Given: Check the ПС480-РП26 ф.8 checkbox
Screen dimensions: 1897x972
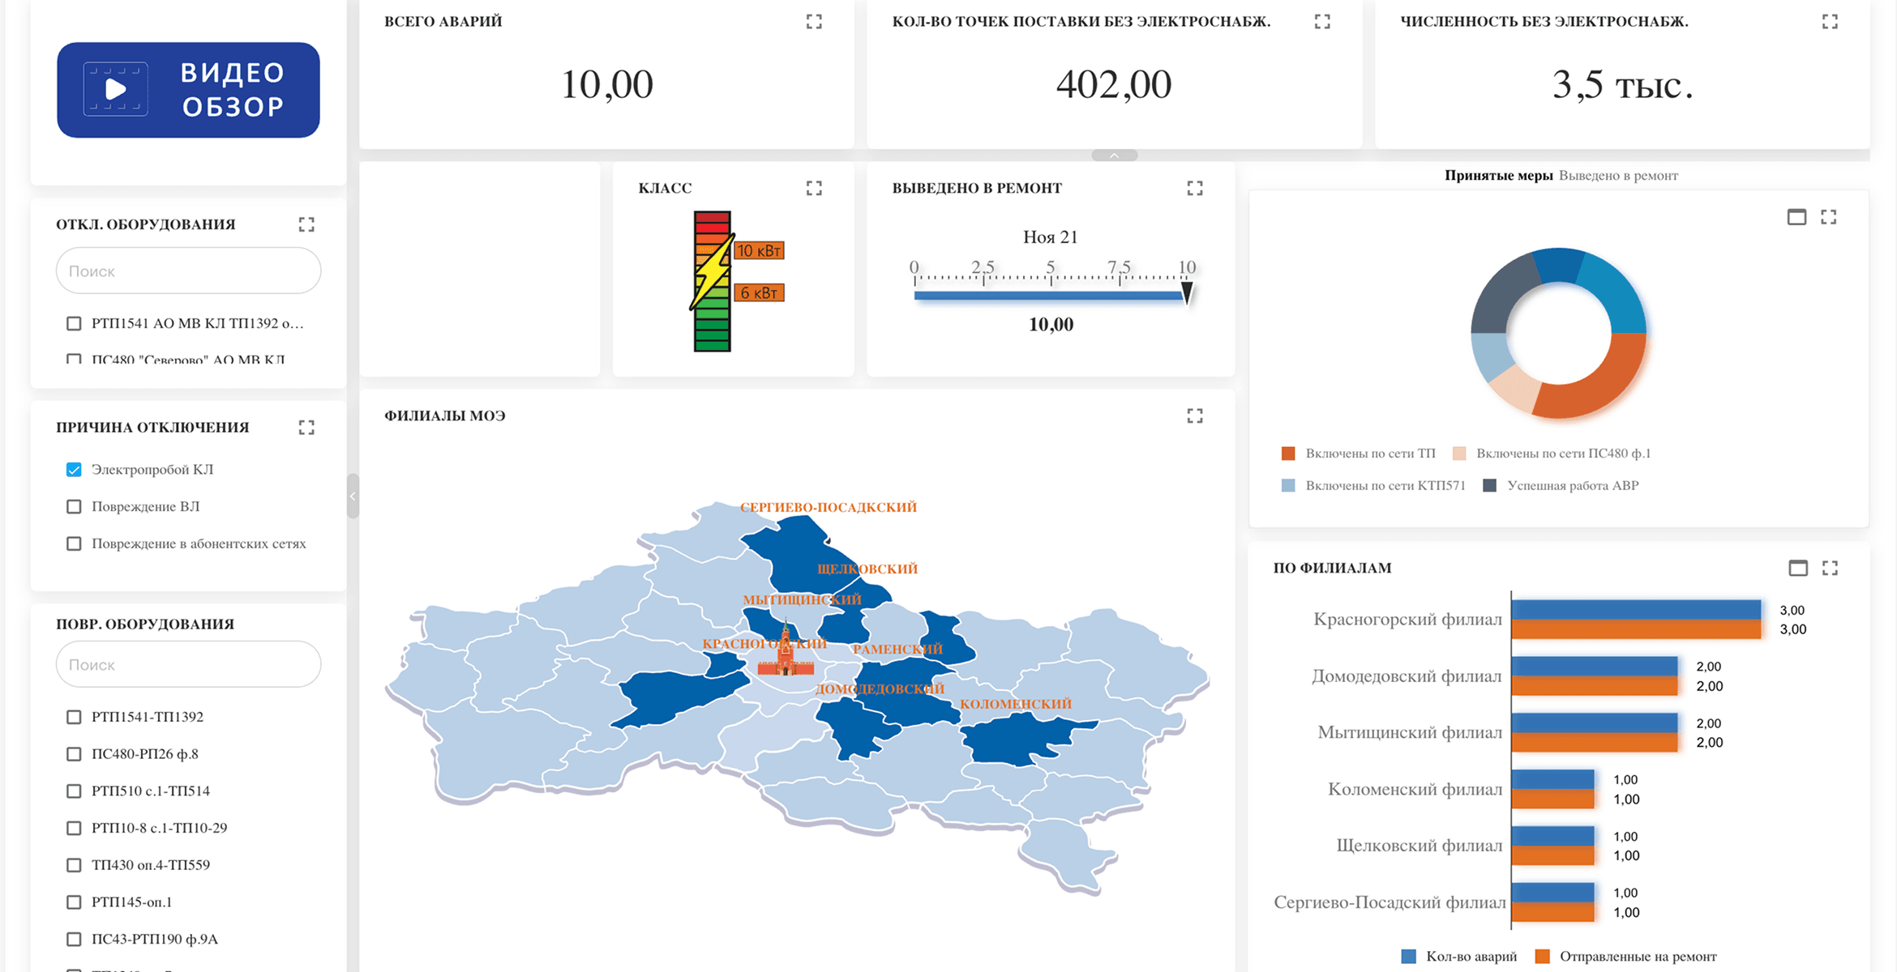Looking at the screenshot, I should pos(74,754).
